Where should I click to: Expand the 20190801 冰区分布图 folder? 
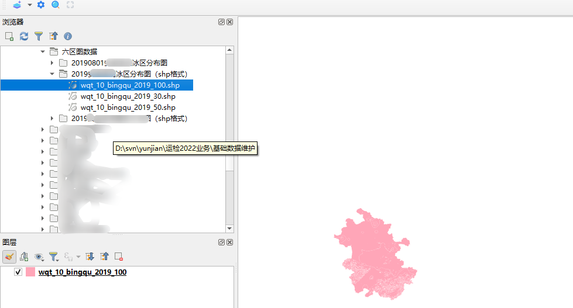pyautogui.click(x=52, y=63)
